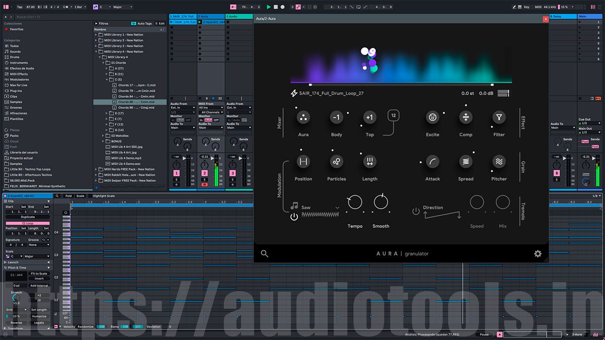Open the Saw waveform dropdown
Screen dimensions: 605x340
320,208
